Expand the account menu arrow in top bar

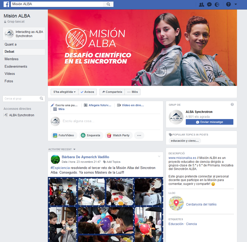point(236,4)
